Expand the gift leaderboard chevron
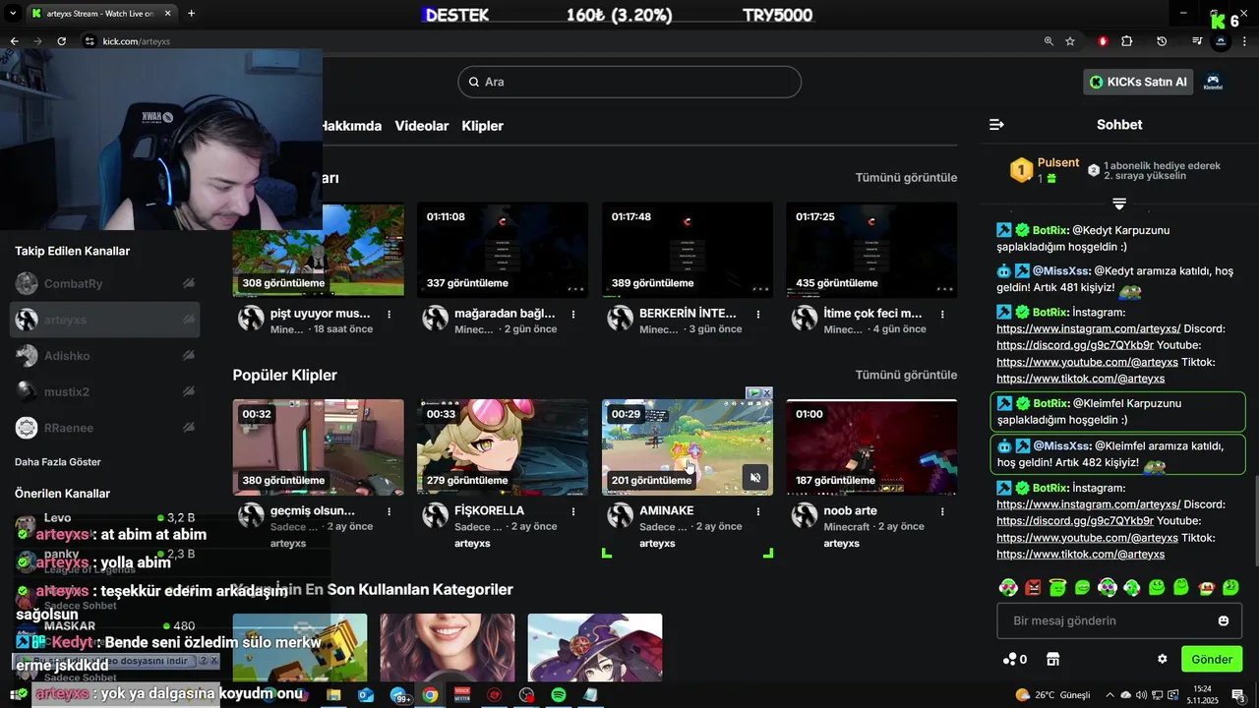The height and width of the screenshot is (708, 1259). [1119, 205]
